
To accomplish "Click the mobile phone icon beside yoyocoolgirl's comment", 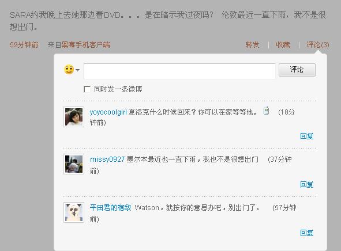I will pyautogui.click(x=266, y=111).
